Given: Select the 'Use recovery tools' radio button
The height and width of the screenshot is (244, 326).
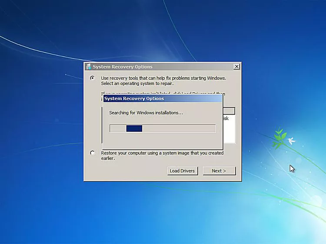Looking at the screenshot, I should coord(92,78).
